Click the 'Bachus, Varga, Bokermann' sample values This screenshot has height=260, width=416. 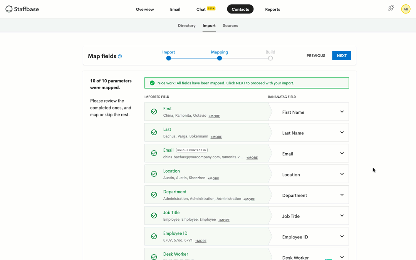(186, 136)
